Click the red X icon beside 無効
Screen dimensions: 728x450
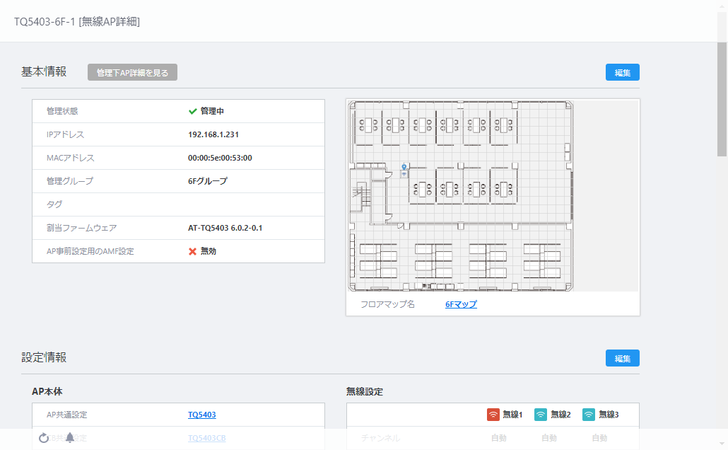(x=193, y=251)
